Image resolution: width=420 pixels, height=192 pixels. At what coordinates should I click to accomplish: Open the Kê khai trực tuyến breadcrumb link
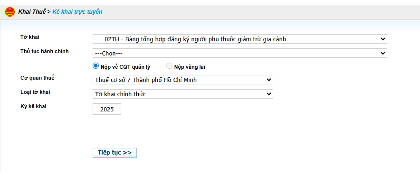point(77,11)
